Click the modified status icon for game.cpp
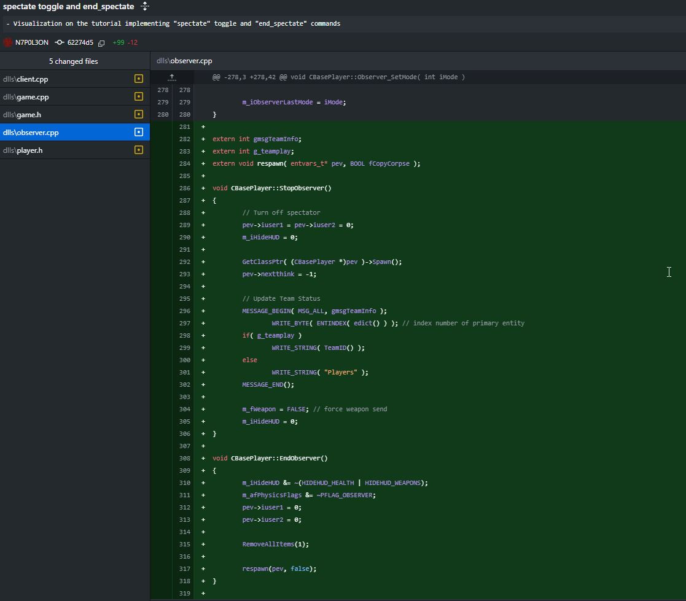Viewport: 686px width, 601px height. 139,96
